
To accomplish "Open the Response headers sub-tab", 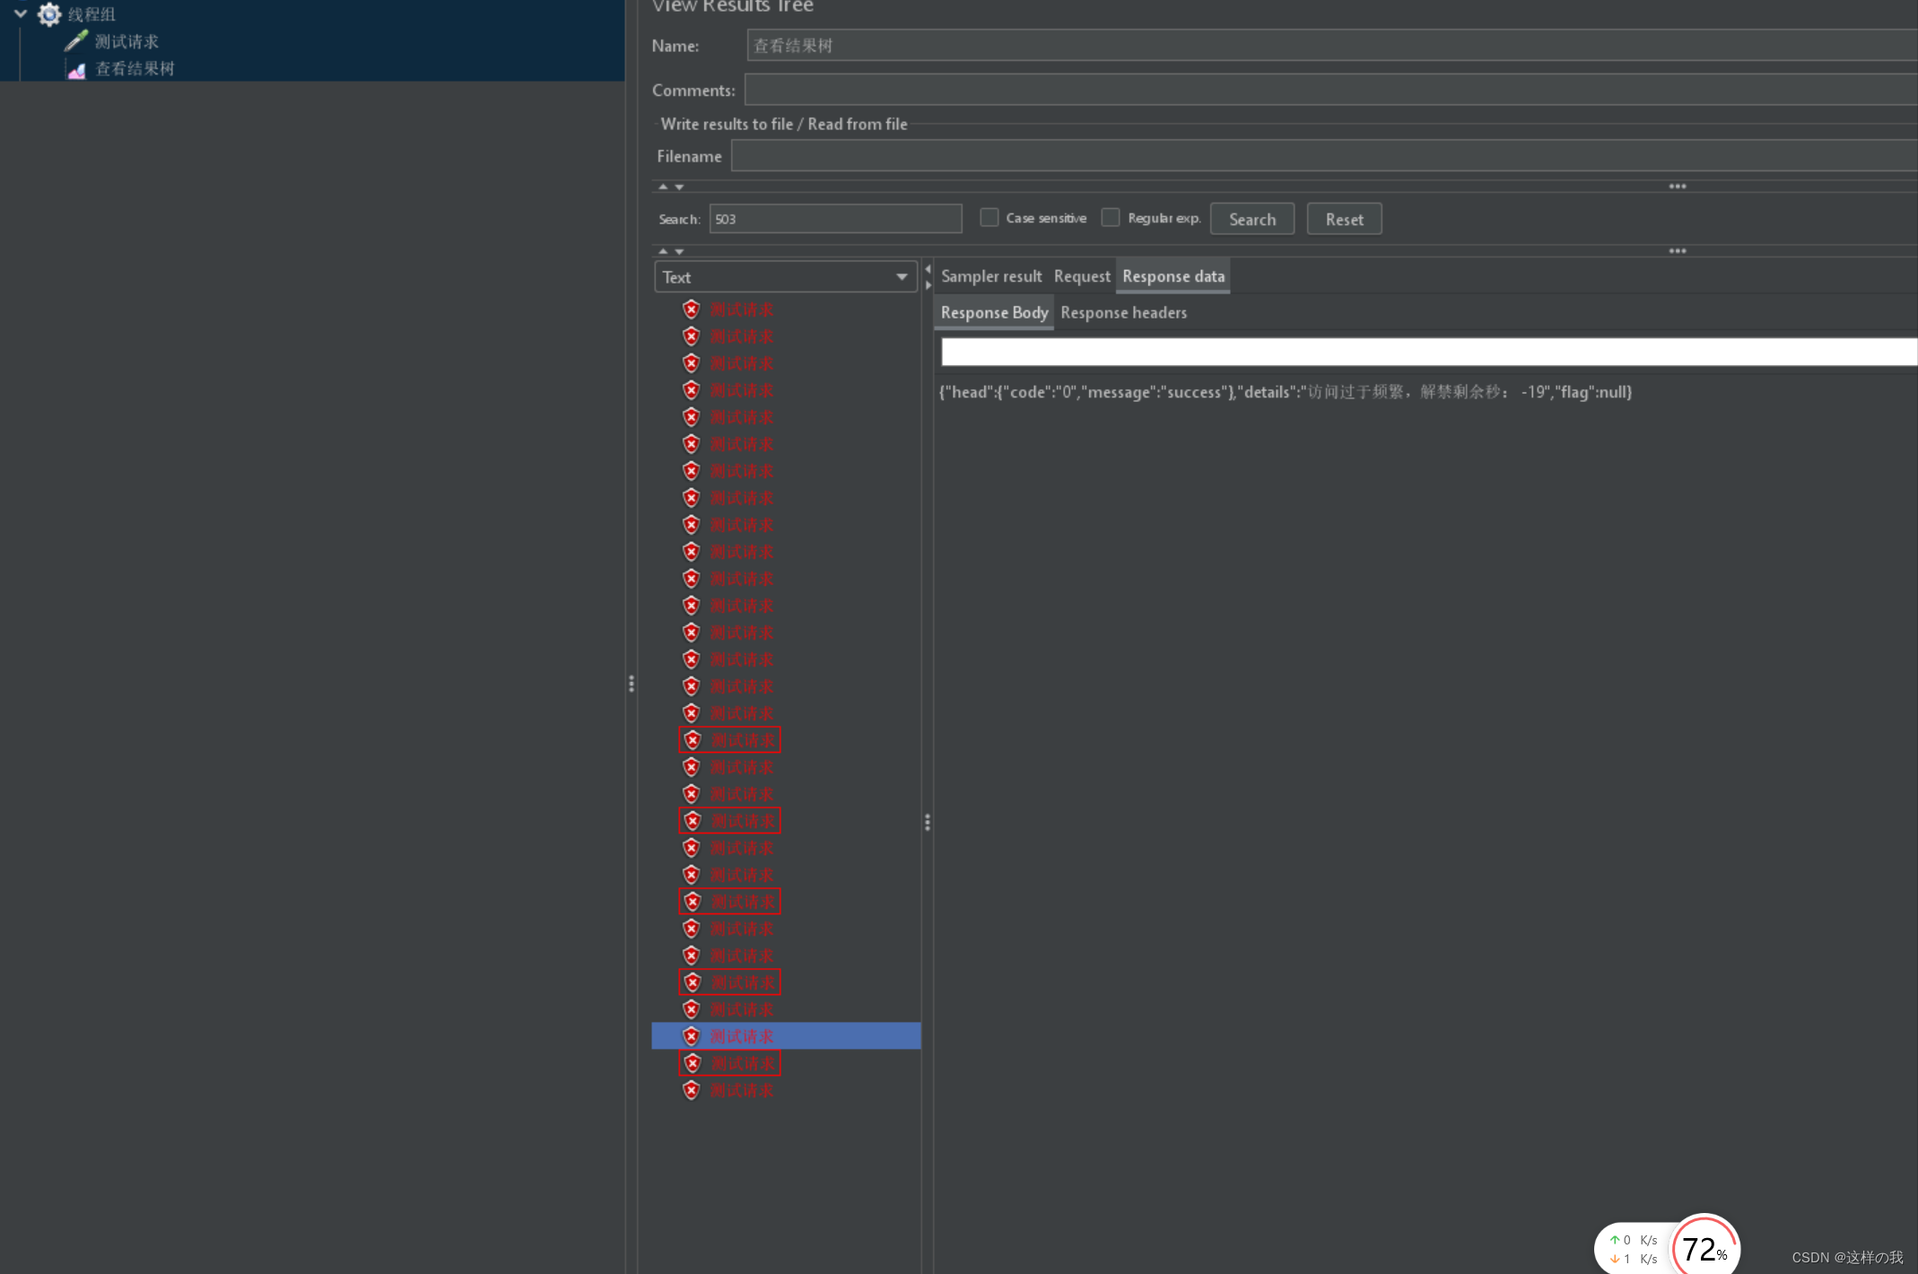I will [x=1123, y=312].
